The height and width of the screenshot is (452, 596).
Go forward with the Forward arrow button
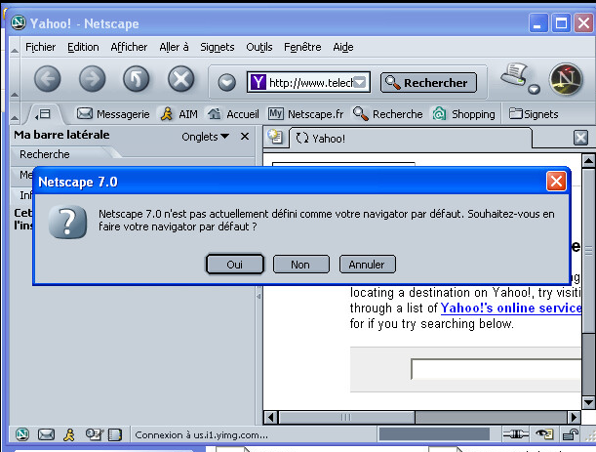[x=92, y=79]
